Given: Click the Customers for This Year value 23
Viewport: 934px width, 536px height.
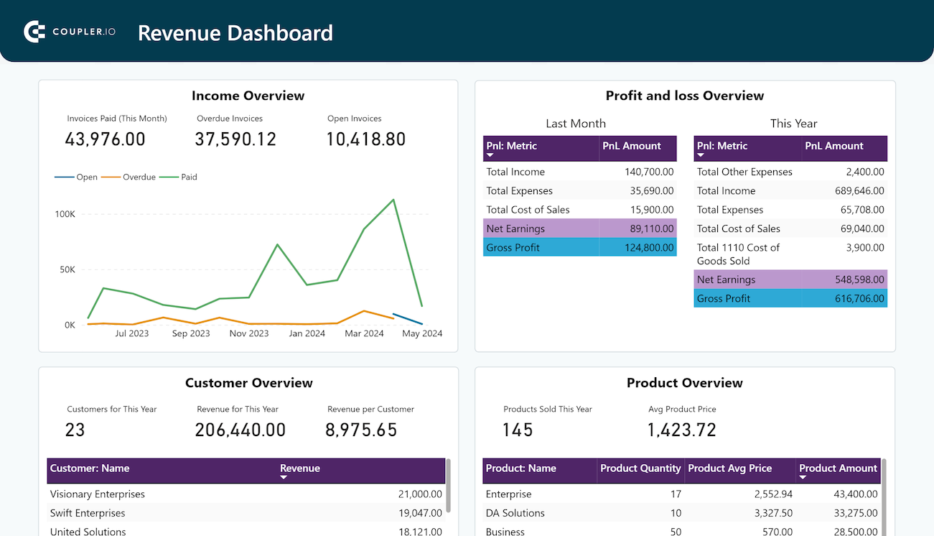Looking at the screenshot, I should pos(75,430).
